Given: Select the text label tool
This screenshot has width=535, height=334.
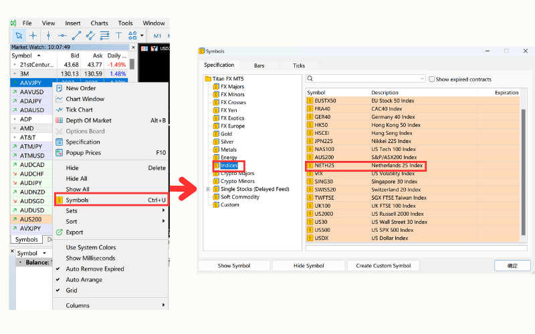Looking at the screenshot, I should [120, 35].
